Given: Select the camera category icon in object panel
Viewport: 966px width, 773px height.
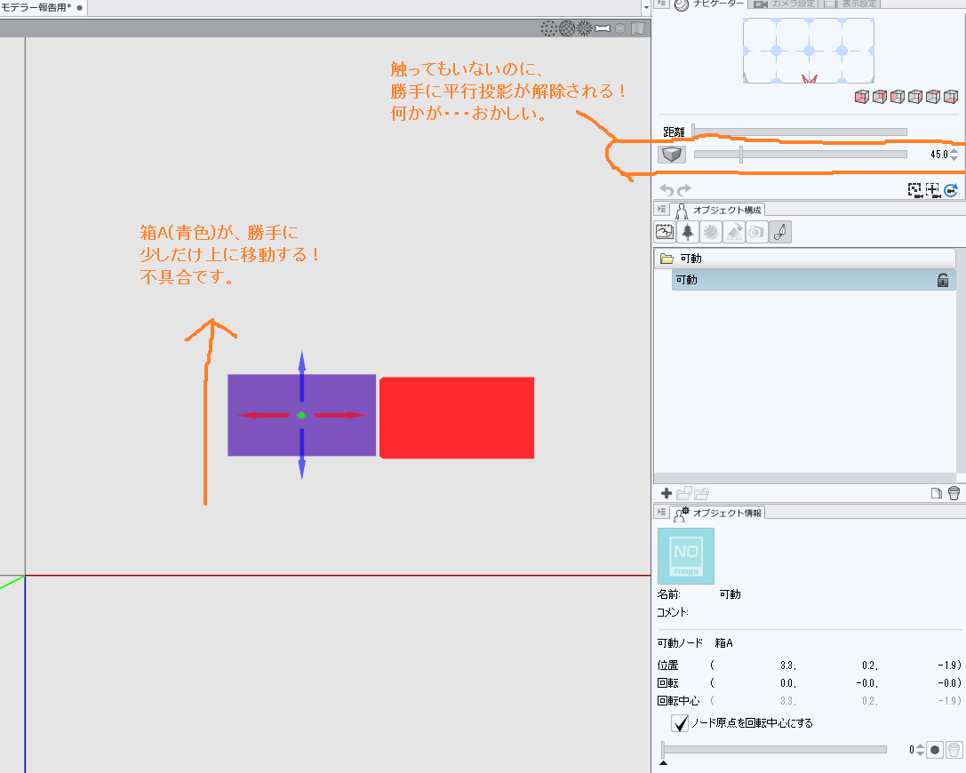Looking at the screenshot, I should 756,232.
